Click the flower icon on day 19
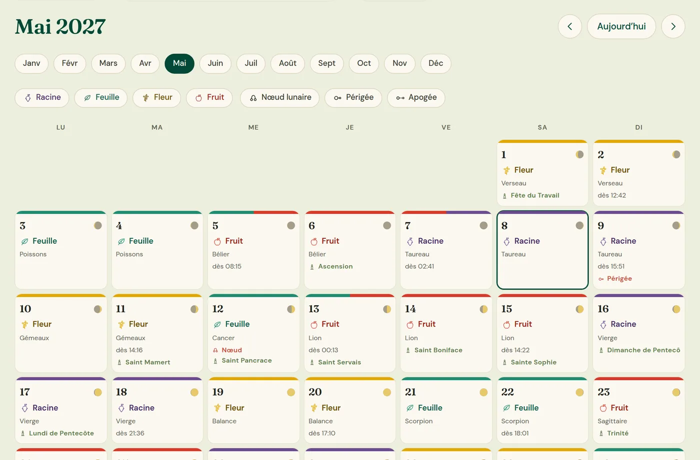Screen dimensions: 700x460 [x=217, y=408]
